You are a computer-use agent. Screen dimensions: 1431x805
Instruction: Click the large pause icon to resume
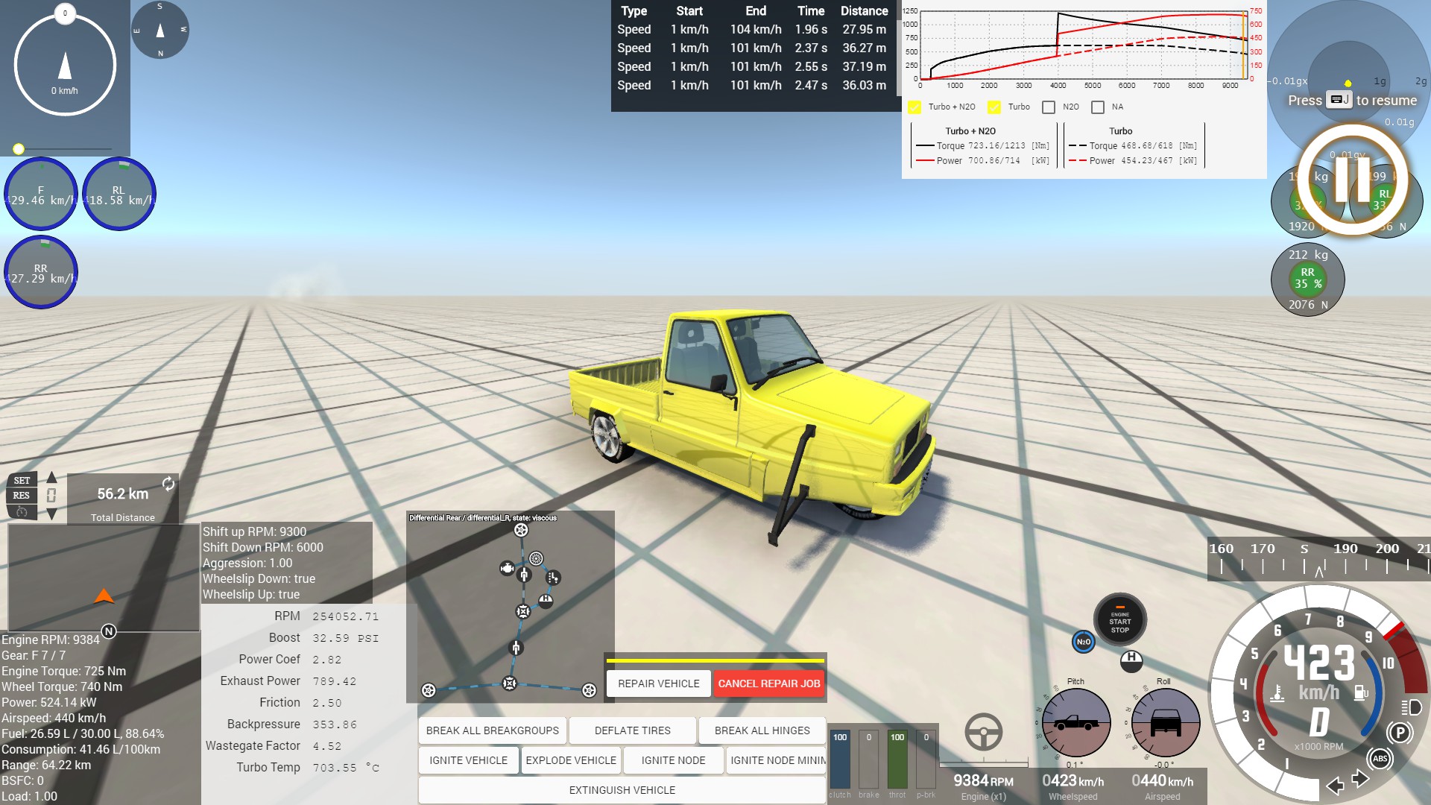pyautogui.click(x=1352, y=180)
